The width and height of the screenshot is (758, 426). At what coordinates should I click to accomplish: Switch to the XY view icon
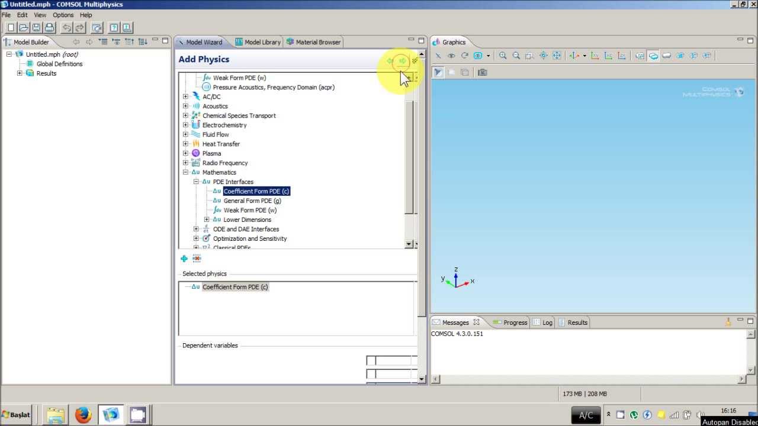click(595, 56)
